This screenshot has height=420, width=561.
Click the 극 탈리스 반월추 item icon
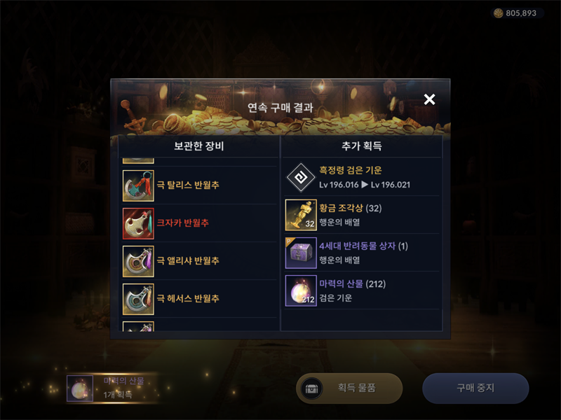click(138, 185)
